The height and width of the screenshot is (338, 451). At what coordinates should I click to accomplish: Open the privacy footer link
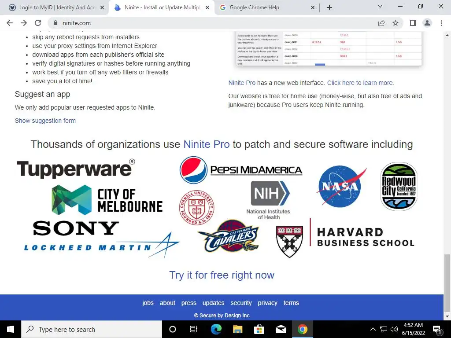point(267,303)
